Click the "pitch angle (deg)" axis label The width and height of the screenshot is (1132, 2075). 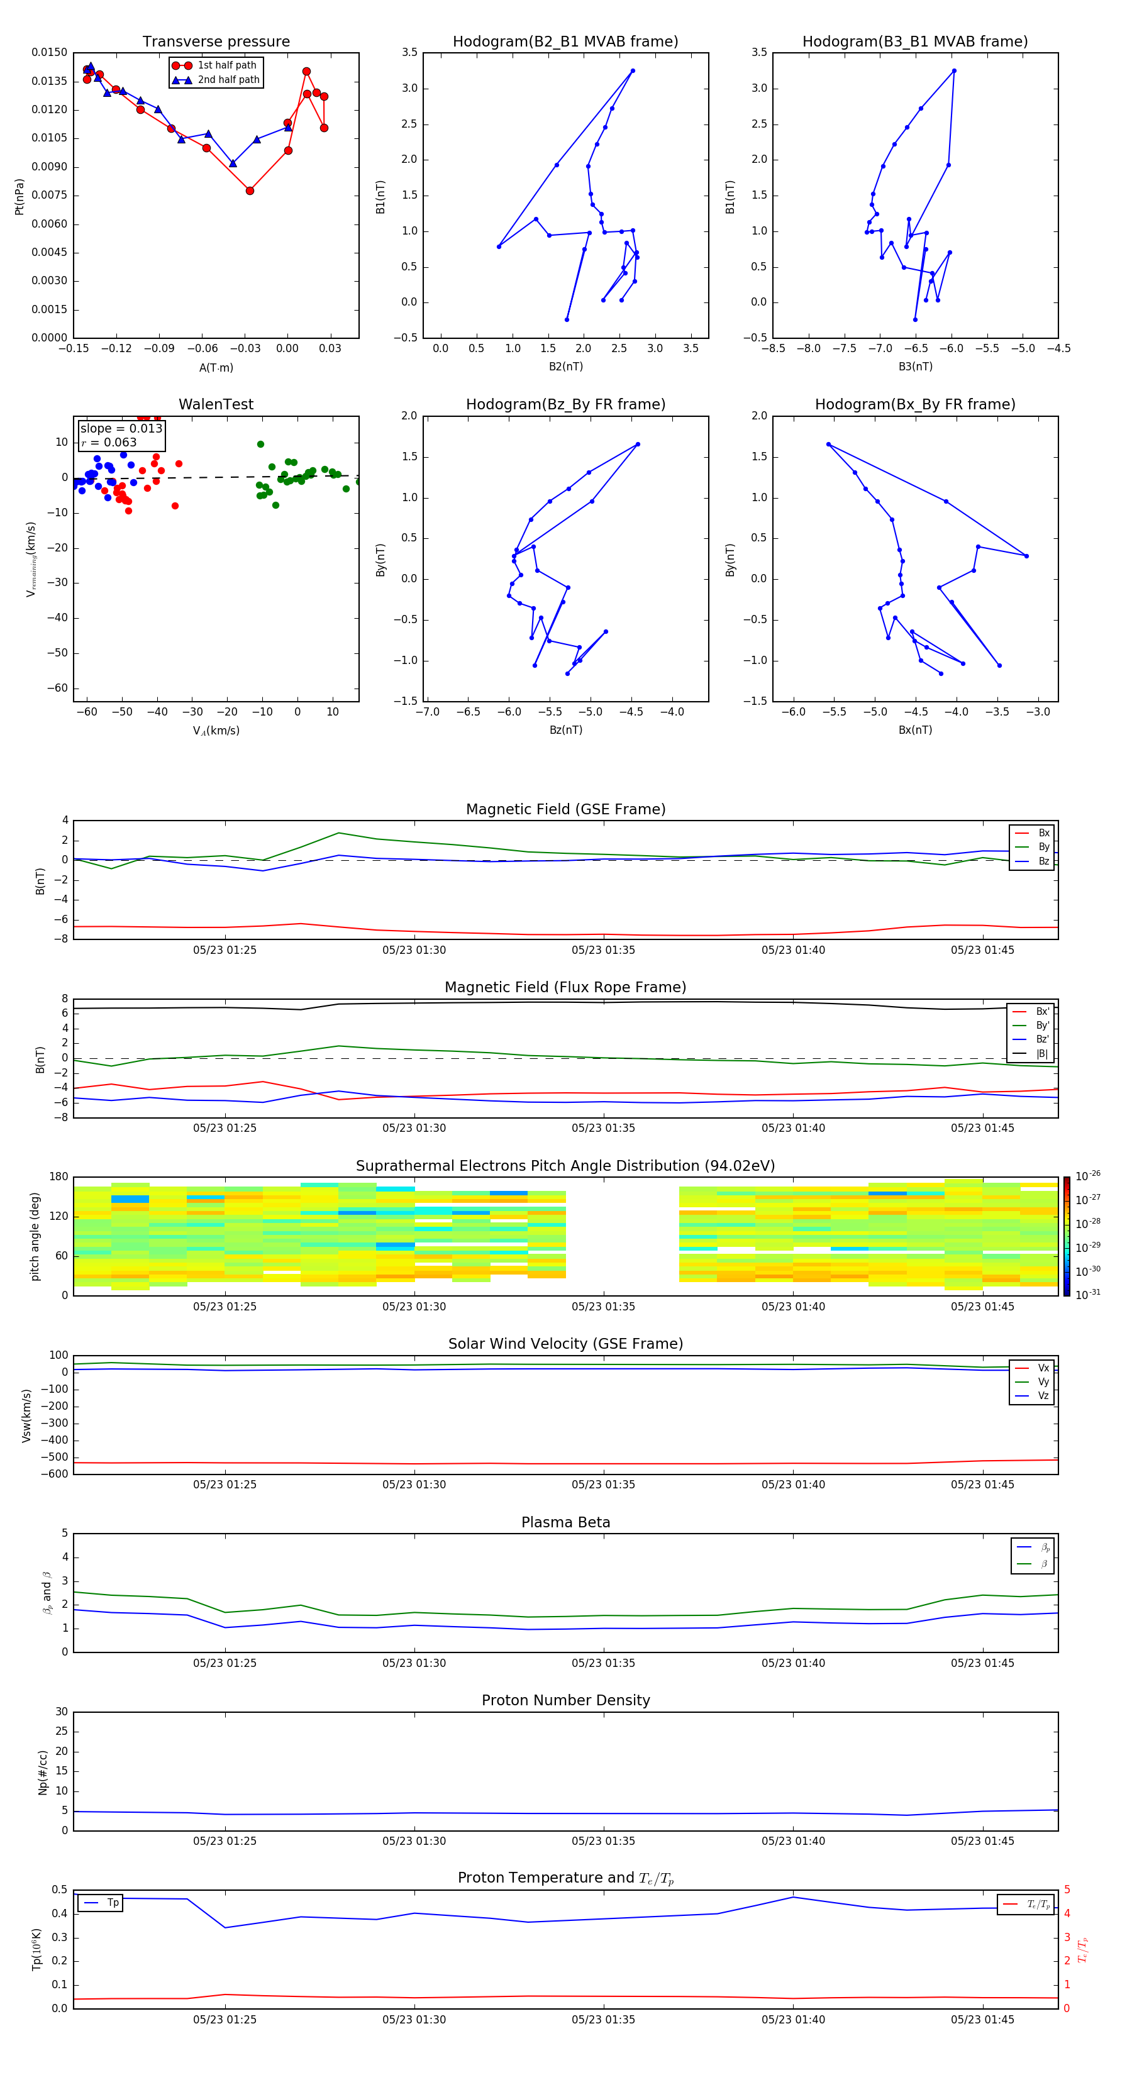coord(35,1236)
